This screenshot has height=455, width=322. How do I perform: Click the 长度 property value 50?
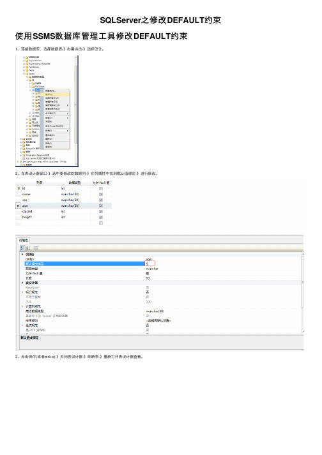(x=148, y=278)
